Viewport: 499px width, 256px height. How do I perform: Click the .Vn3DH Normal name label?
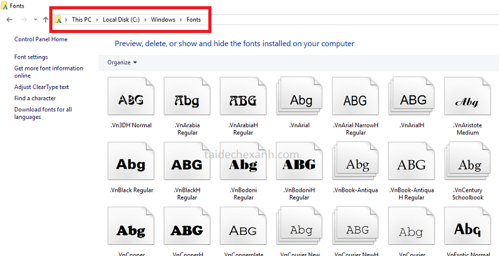click(x=131, y=125)
